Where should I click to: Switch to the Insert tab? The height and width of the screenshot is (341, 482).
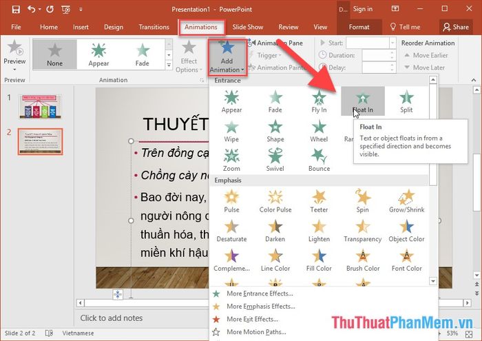coord(81,27)
